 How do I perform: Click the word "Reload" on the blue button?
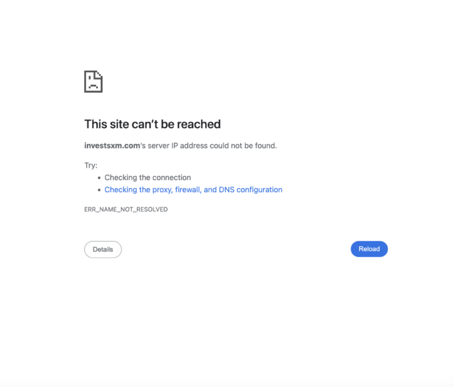point(369,249)
